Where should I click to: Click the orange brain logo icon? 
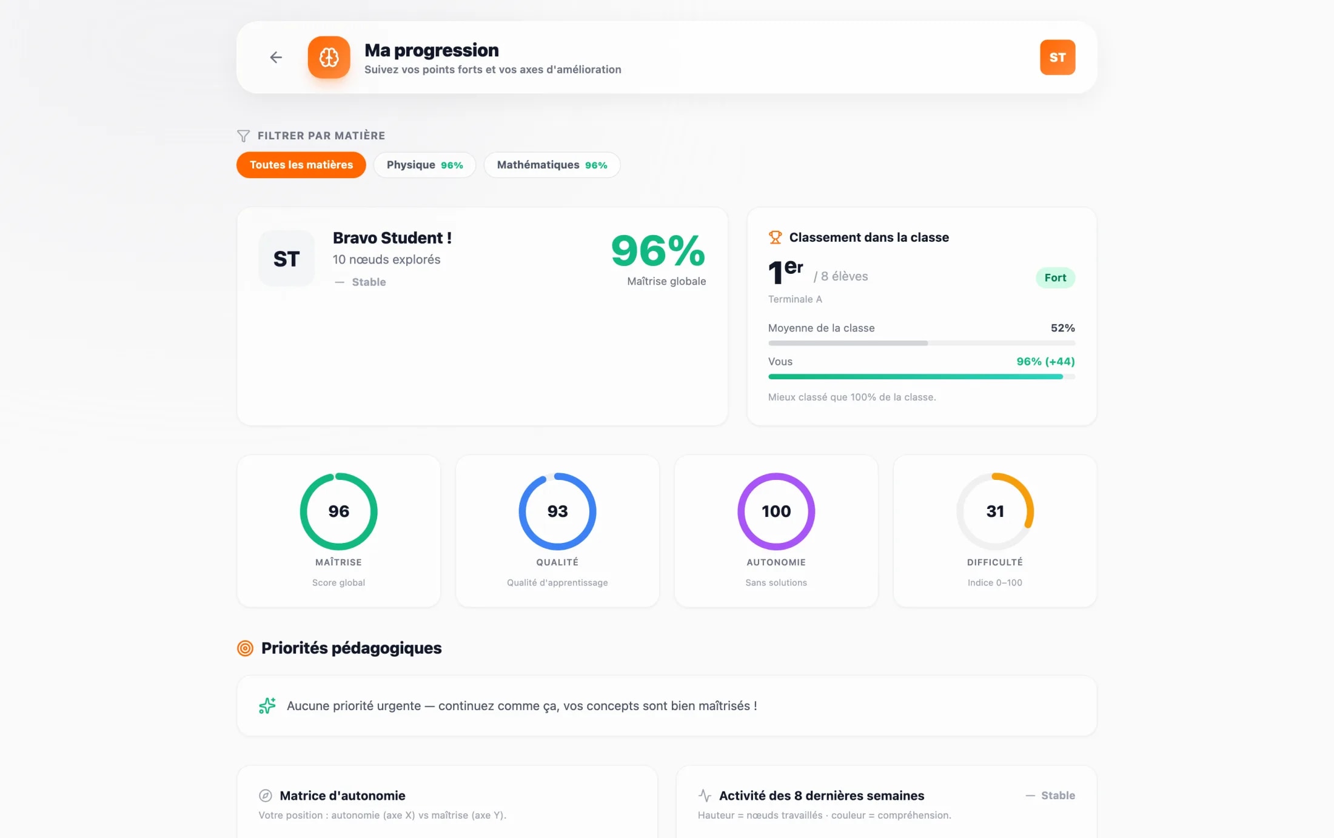(329, 57)
